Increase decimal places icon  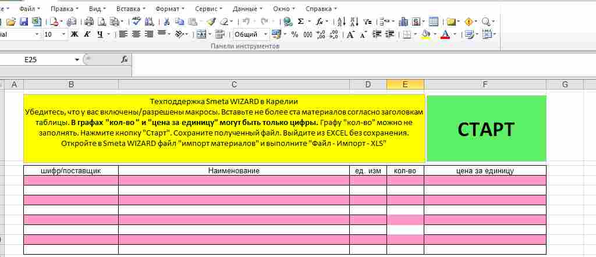point(321,34)
